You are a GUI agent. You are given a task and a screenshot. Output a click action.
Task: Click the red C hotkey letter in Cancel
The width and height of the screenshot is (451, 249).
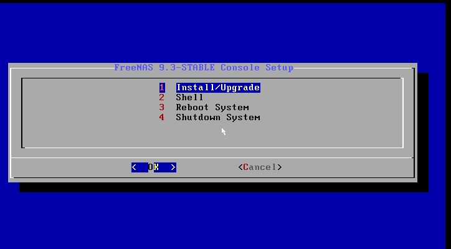coord(246,167)
